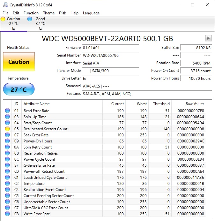Click the Rotation Rate value 5400 RPM
Viewport: 215px width, 221px height.
(196, 63)
